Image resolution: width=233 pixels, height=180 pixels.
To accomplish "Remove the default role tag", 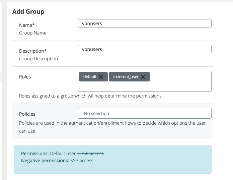I will click(101, 77).
